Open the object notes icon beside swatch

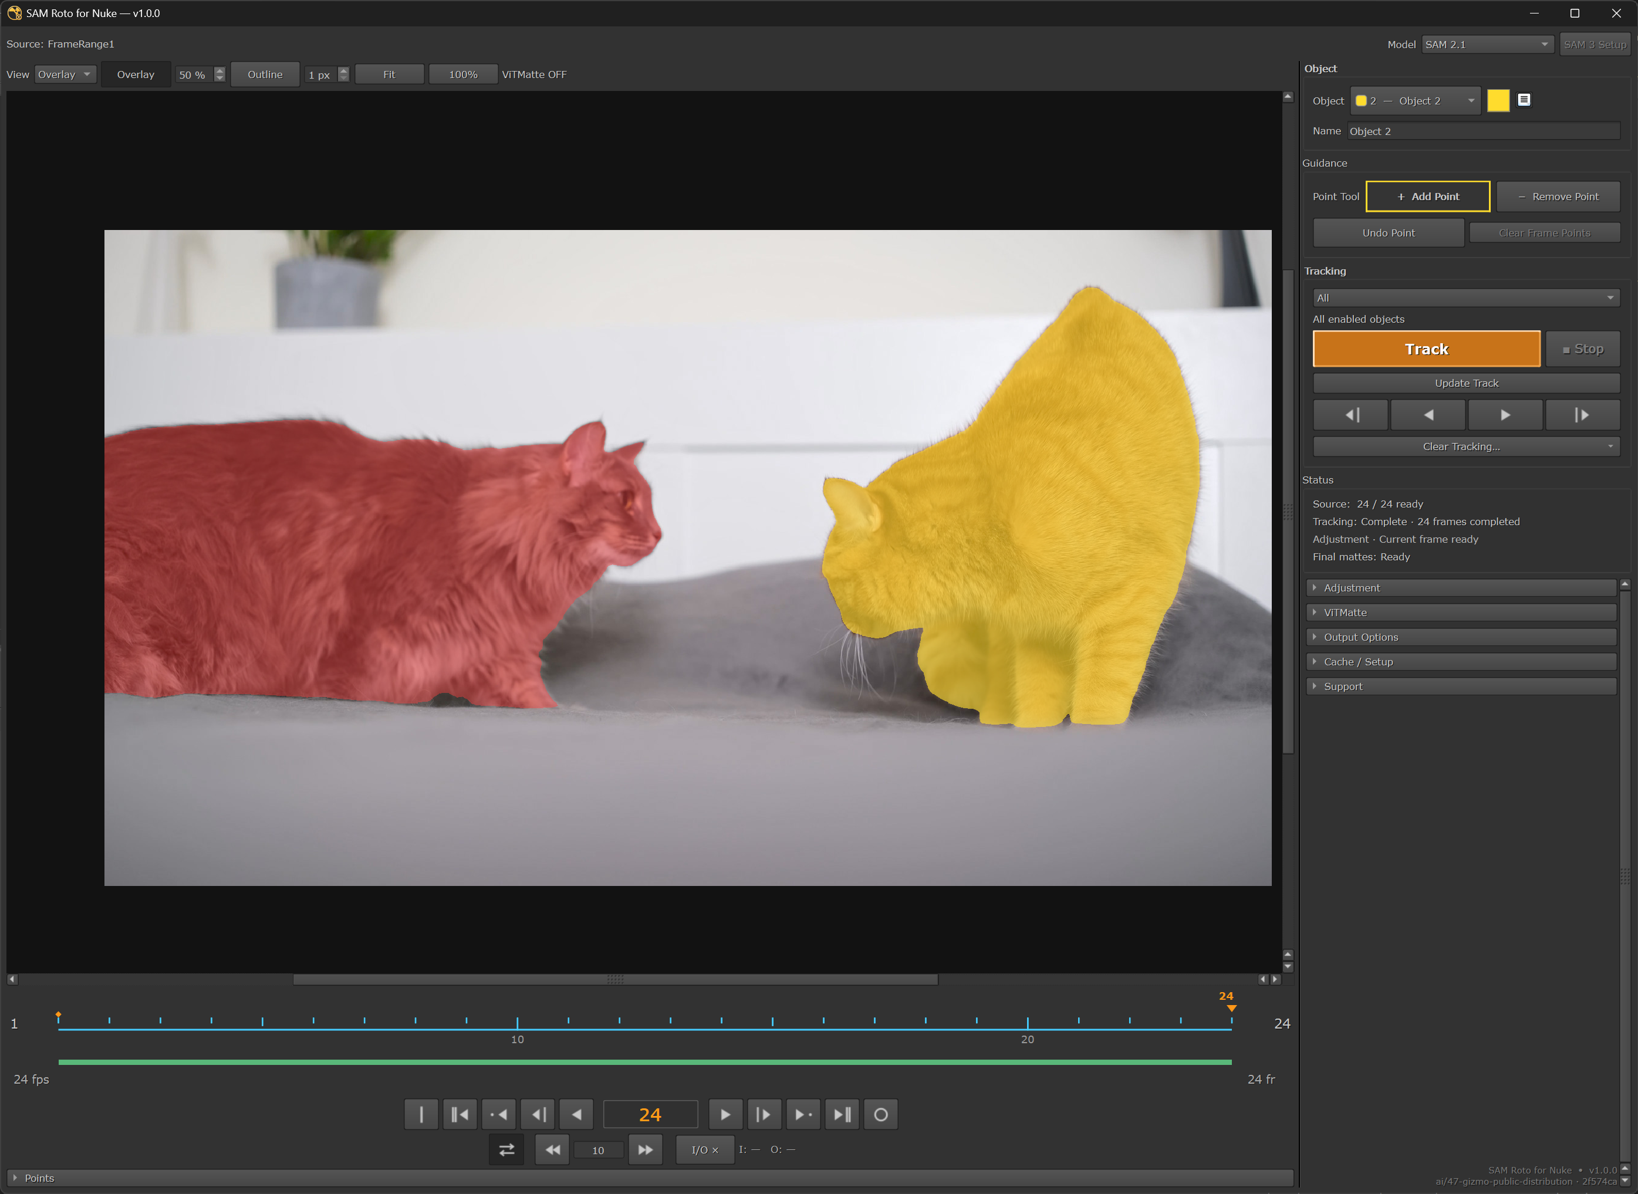[1524, 100]
